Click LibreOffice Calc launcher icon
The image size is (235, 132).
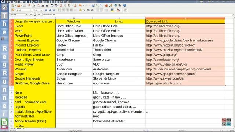point(4,122)
